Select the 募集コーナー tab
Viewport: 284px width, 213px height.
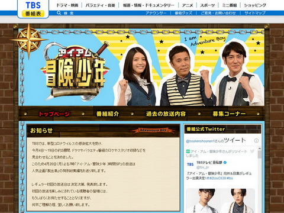[x=229, y=114]
